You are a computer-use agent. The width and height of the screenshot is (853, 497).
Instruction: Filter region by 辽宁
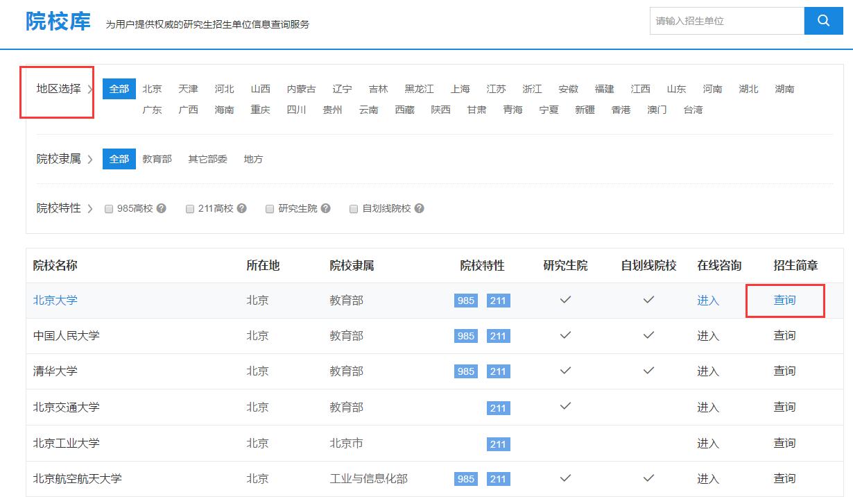pos(343,89)
